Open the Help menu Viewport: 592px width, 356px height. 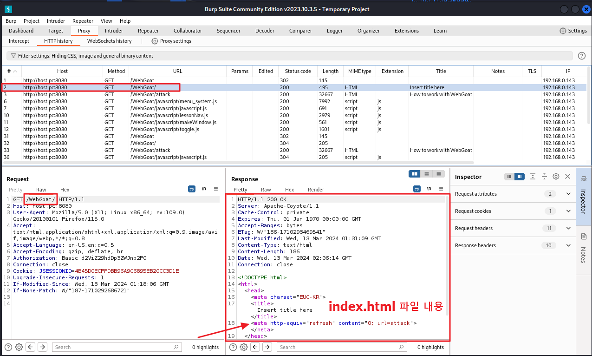pos(125,21)
